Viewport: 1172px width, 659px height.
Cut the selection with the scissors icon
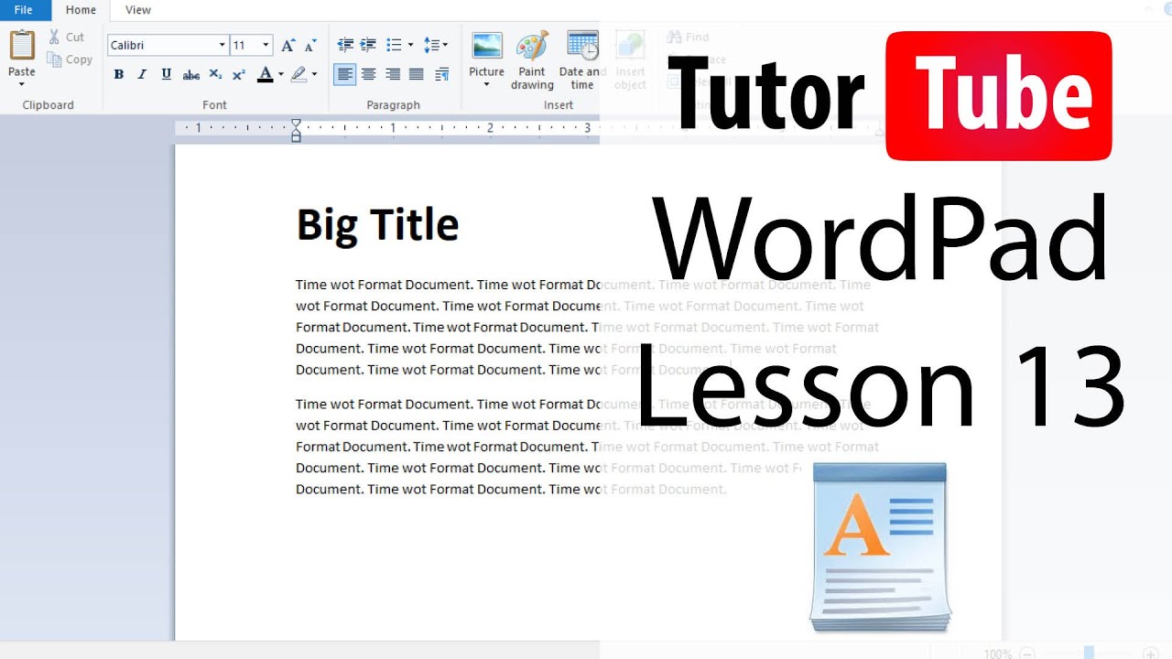pyautogui.click(x=54, y=37)
